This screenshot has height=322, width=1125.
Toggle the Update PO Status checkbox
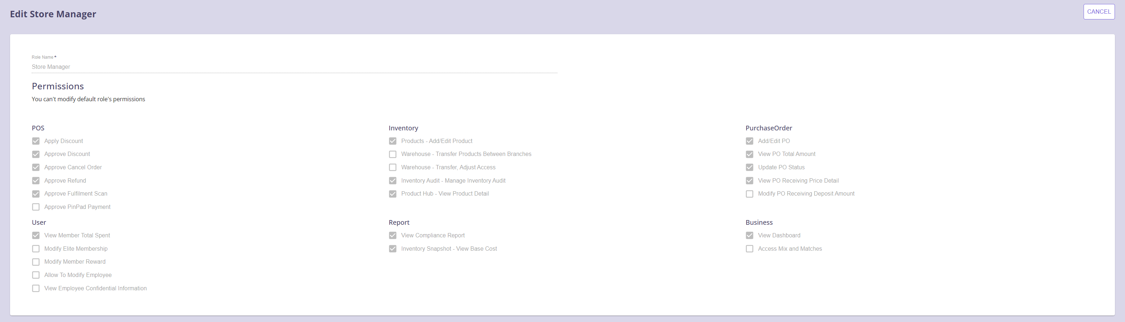click(x=749, y=167)
